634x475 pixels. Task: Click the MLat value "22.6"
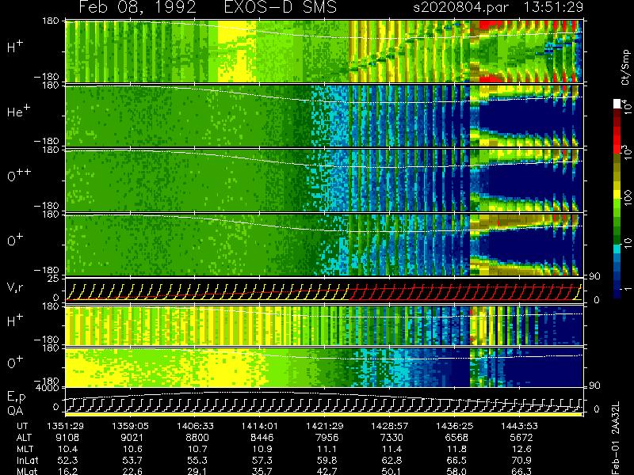click(x=132, y=471)
